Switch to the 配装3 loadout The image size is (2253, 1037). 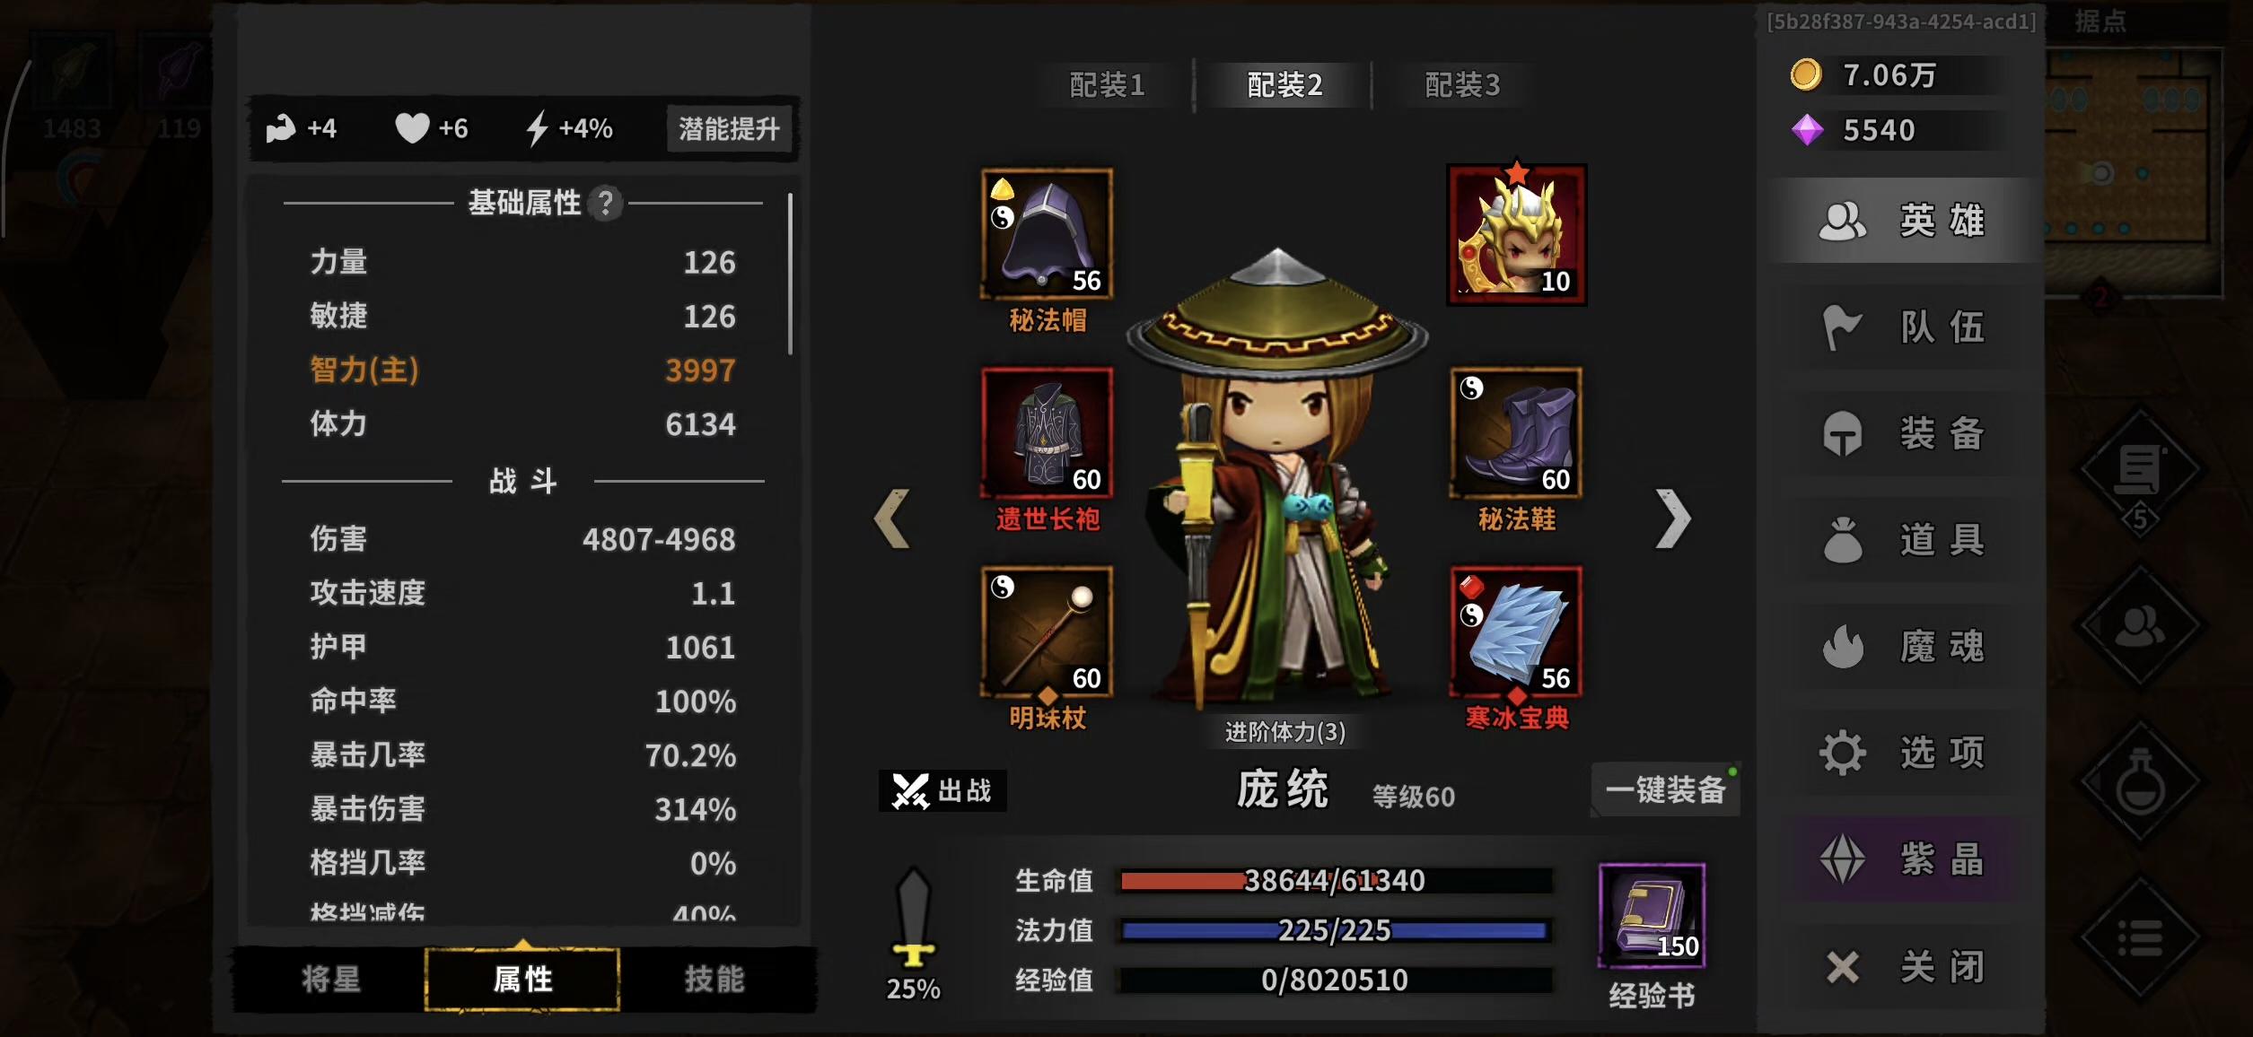(1462, 85)
